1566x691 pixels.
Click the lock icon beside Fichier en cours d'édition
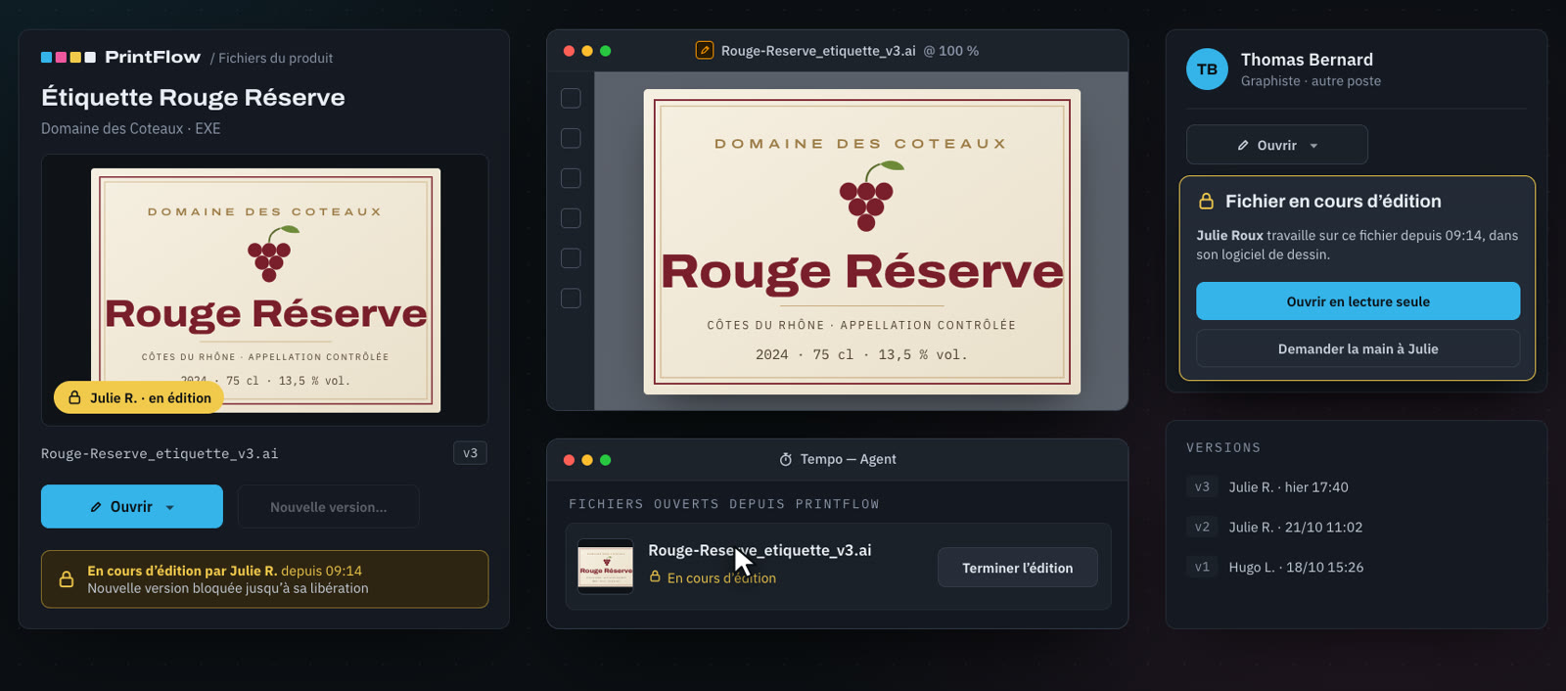1207,202
